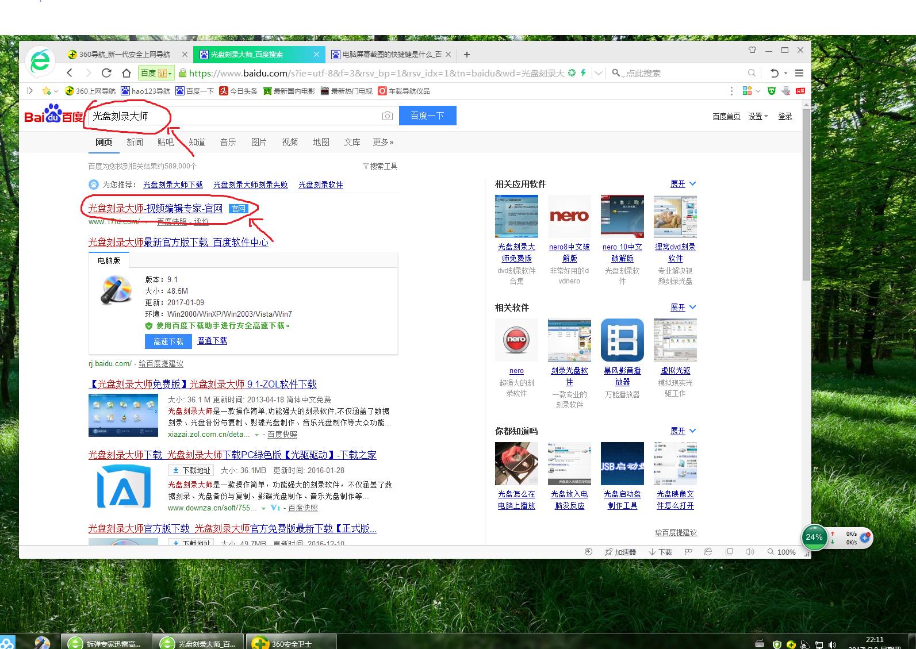
Task: Click the 百度首页 link
Action: [x=726, y=116]
